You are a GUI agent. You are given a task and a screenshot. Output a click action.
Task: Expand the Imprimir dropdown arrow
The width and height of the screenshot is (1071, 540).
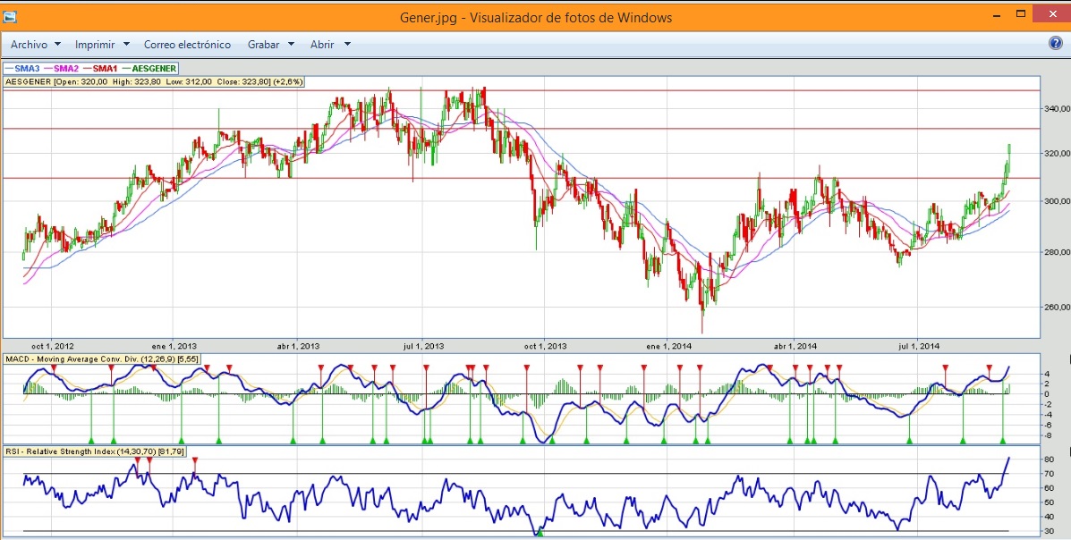(126, 44)
